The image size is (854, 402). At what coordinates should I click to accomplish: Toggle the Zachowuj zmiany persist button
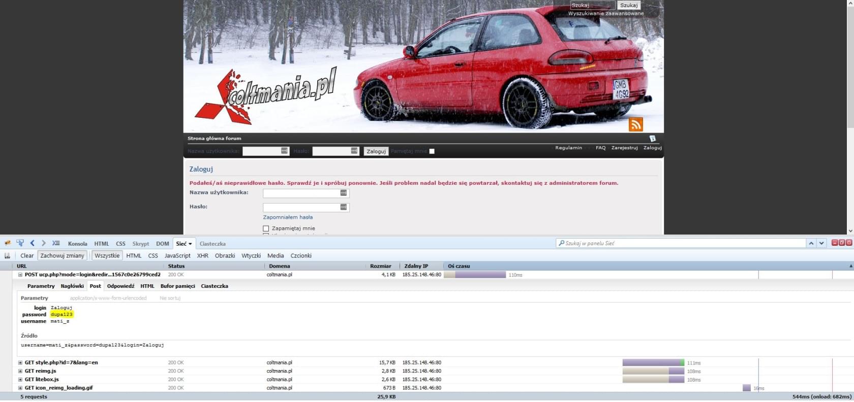click(x=63, y=256)
